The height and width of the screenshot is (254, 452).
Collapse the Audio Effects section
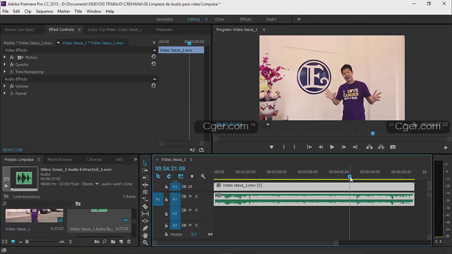click(155, 79)
